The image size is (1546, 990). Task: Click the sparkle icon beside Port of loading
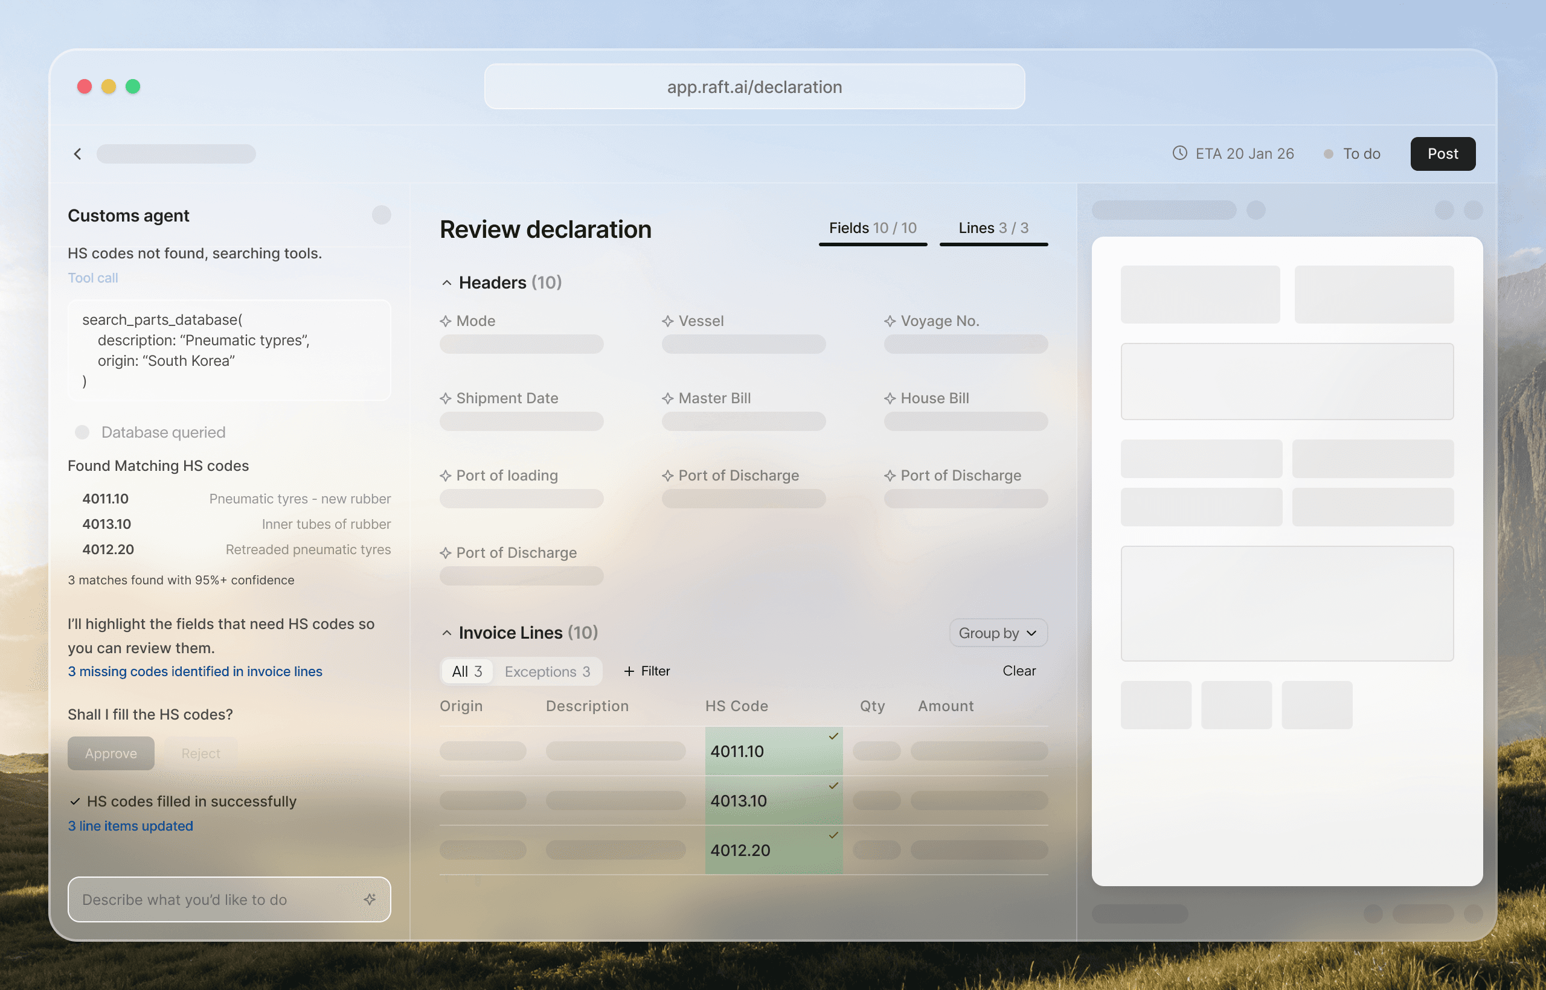pos(445,475)
